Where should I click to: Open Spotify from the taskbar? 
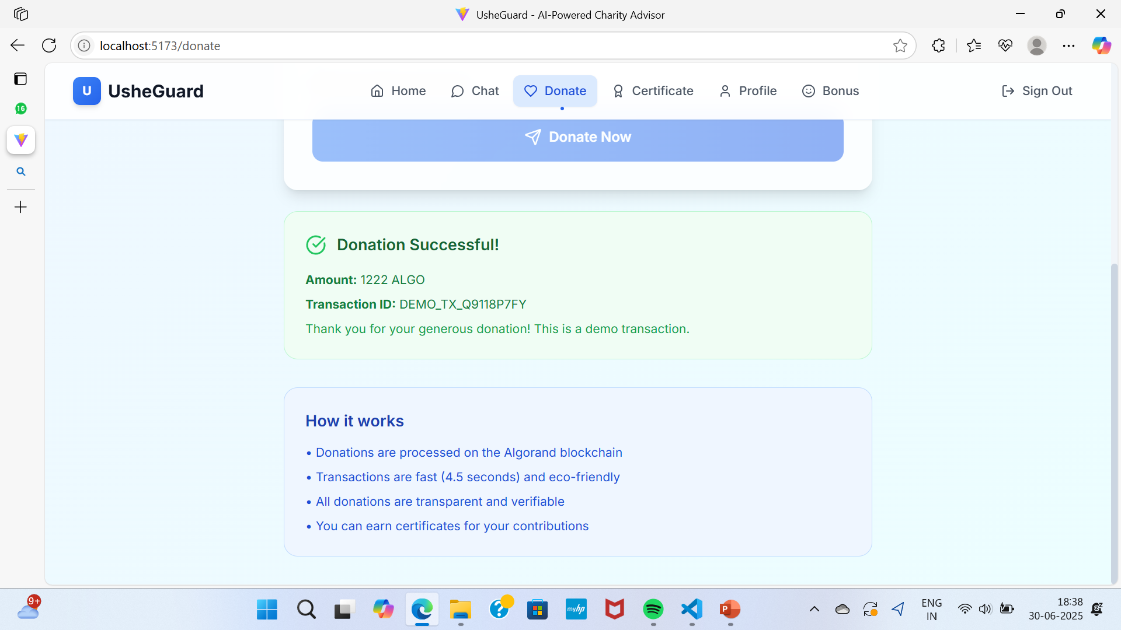[x=653, y=610]
